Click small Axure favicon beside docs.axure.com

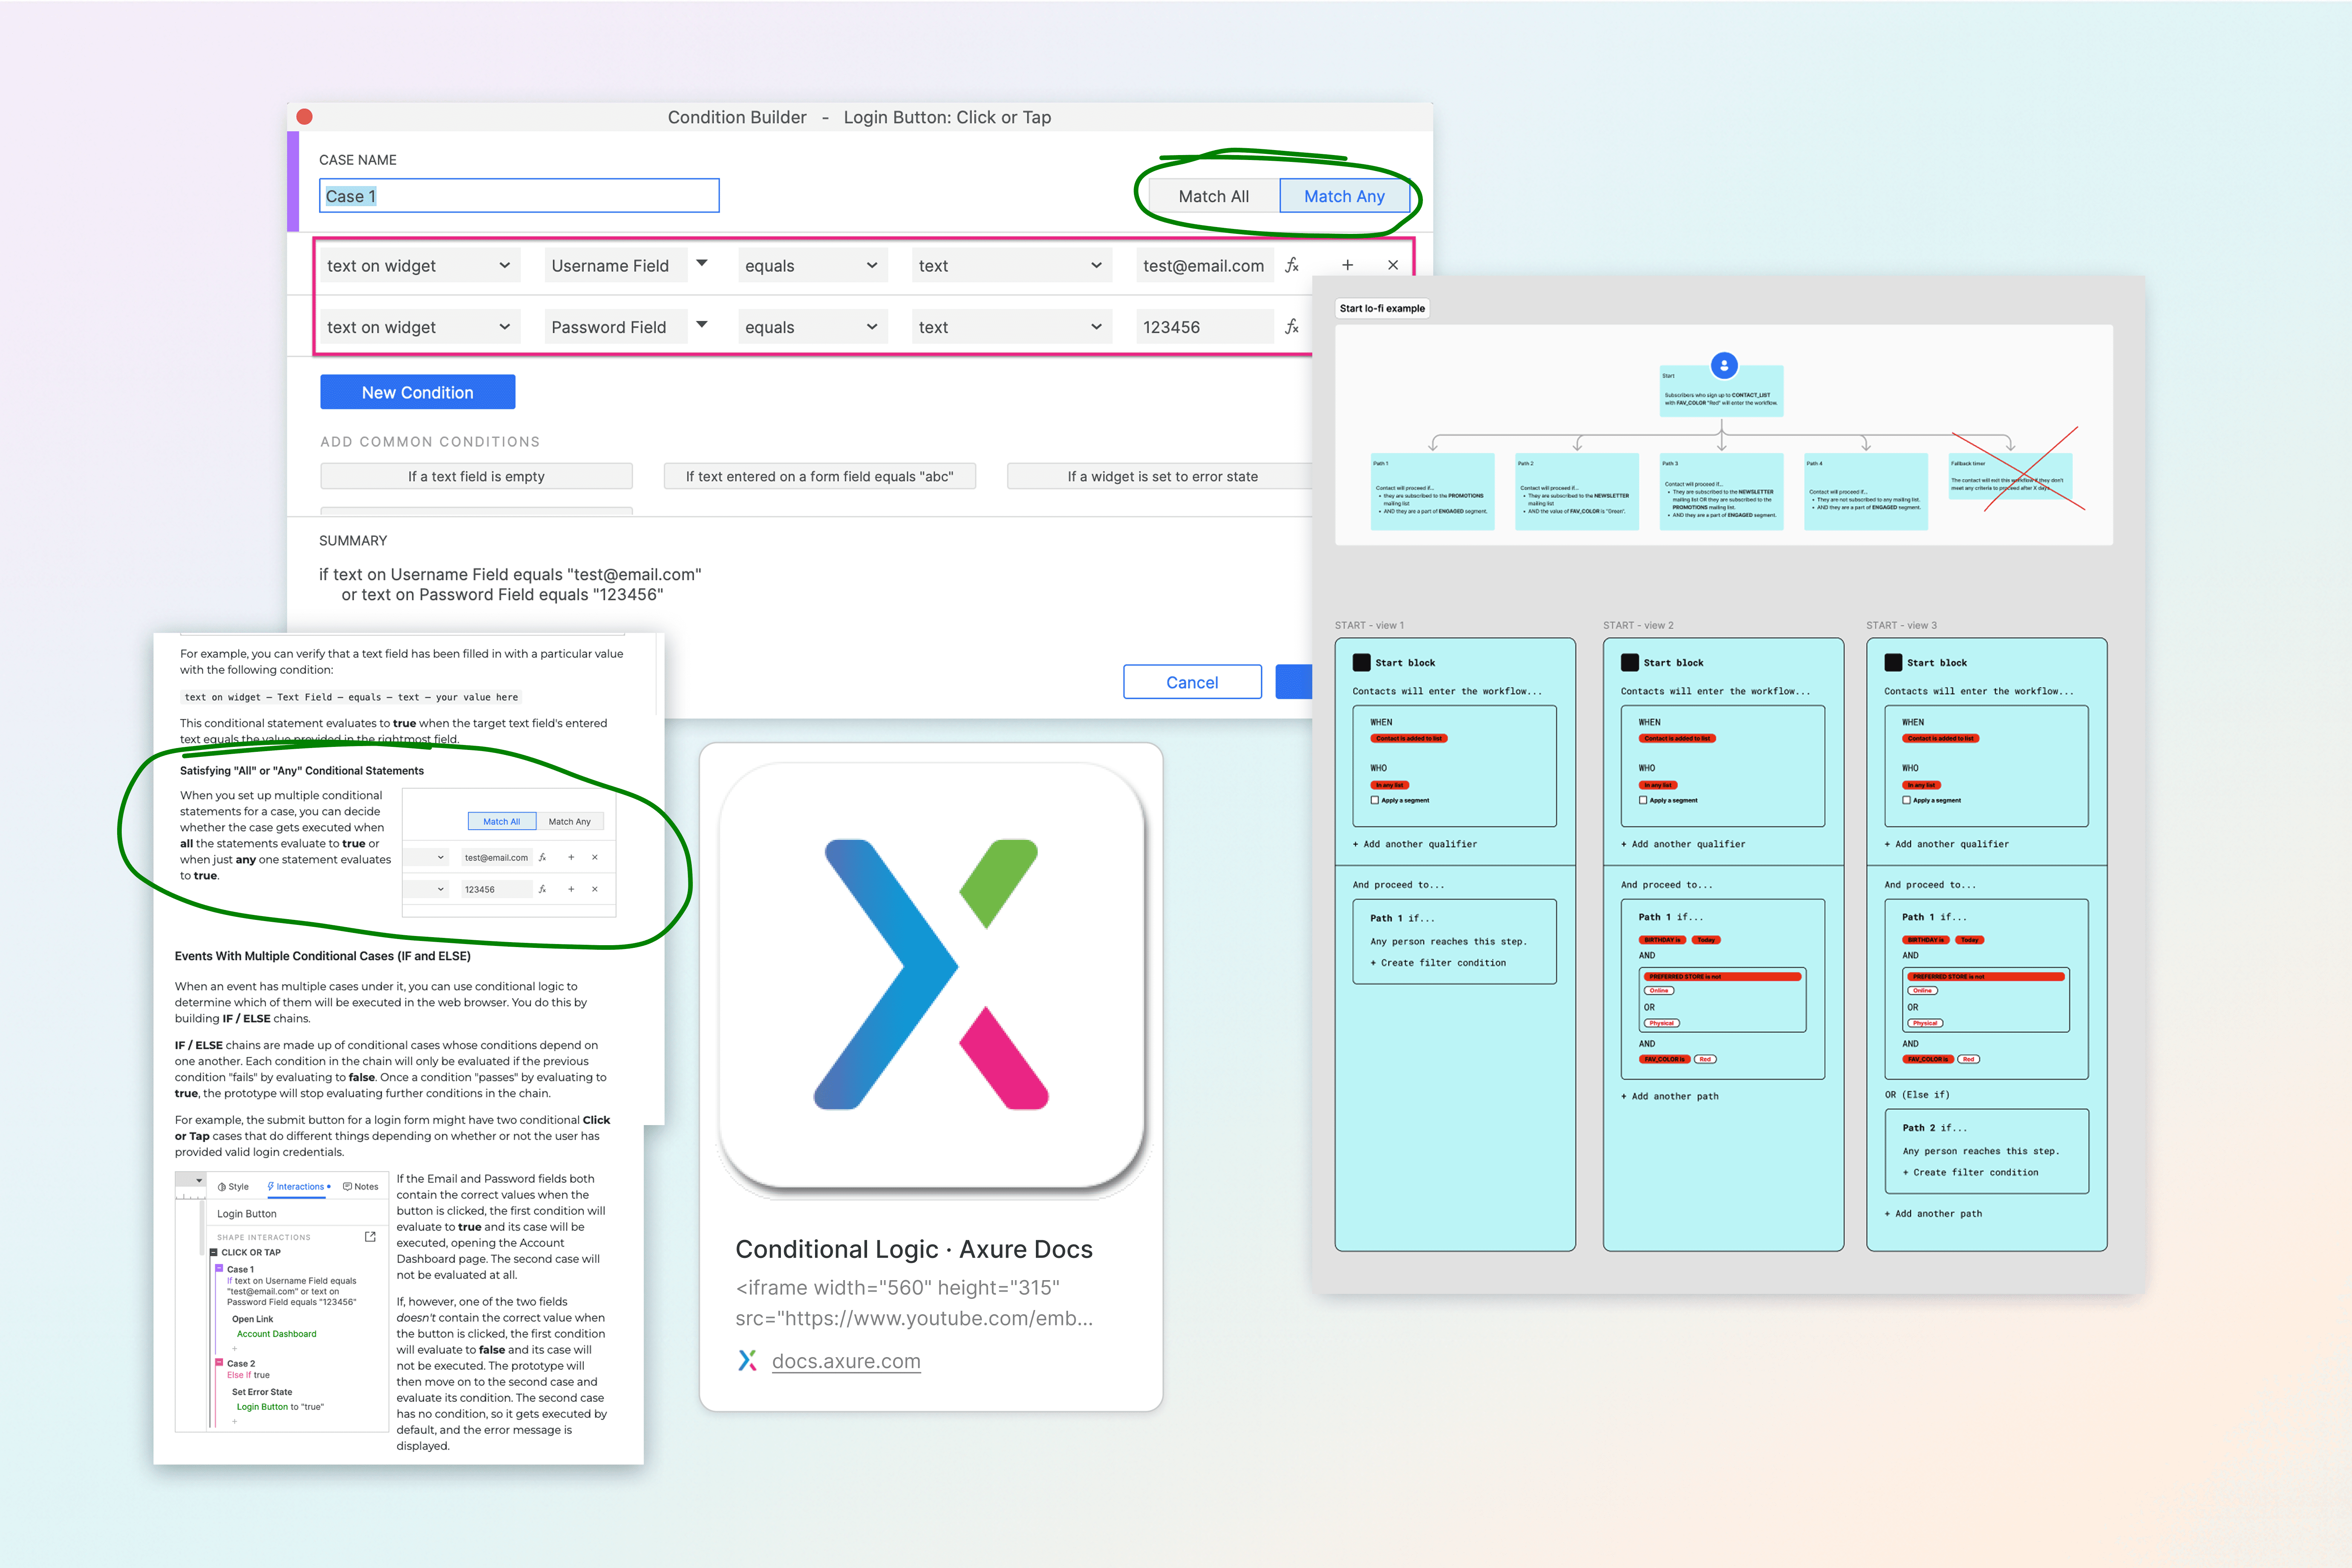point(747,1360)
